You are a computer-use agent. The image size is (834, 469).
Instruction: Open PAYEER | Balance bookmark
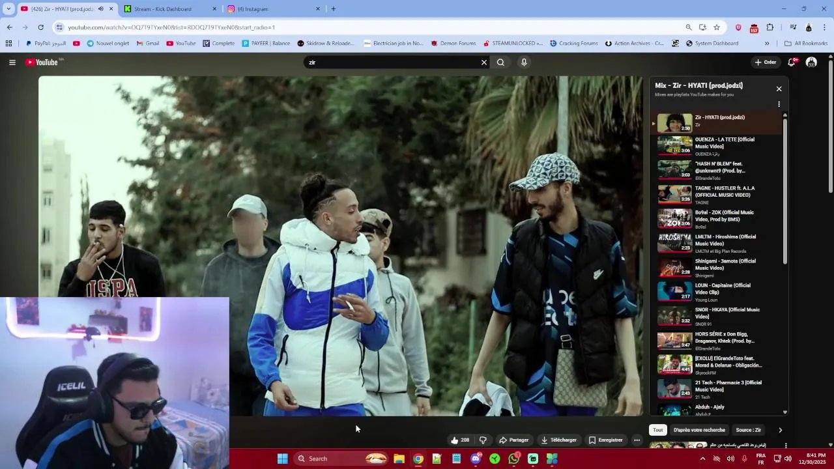(266, 44)
